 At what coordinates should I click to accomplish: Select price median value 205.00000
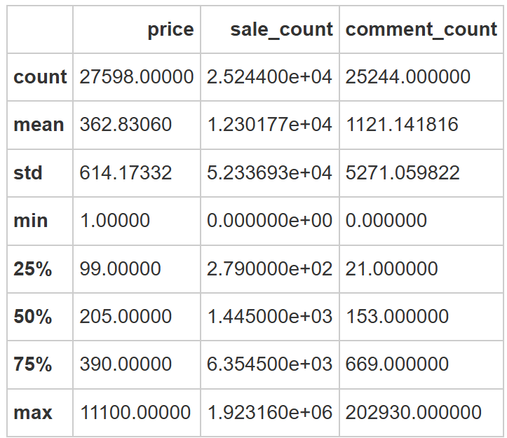pyautogui.click(x=126, y=316)
